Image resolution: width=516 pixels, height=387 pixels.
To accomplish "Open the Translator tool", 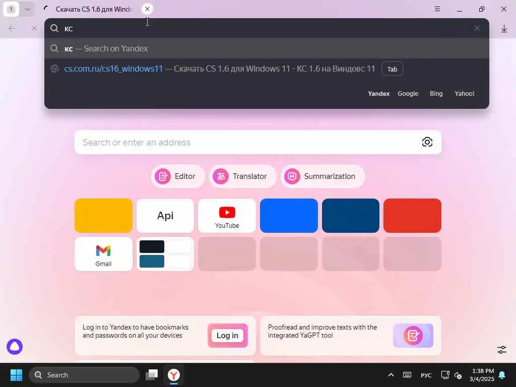I will (x=242, y=176).
